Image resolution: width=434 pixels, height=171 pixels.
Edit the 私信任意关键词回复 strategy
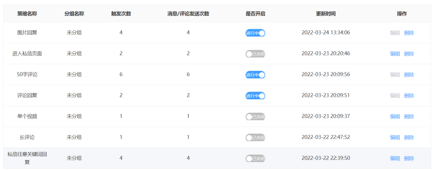(395, 158)
